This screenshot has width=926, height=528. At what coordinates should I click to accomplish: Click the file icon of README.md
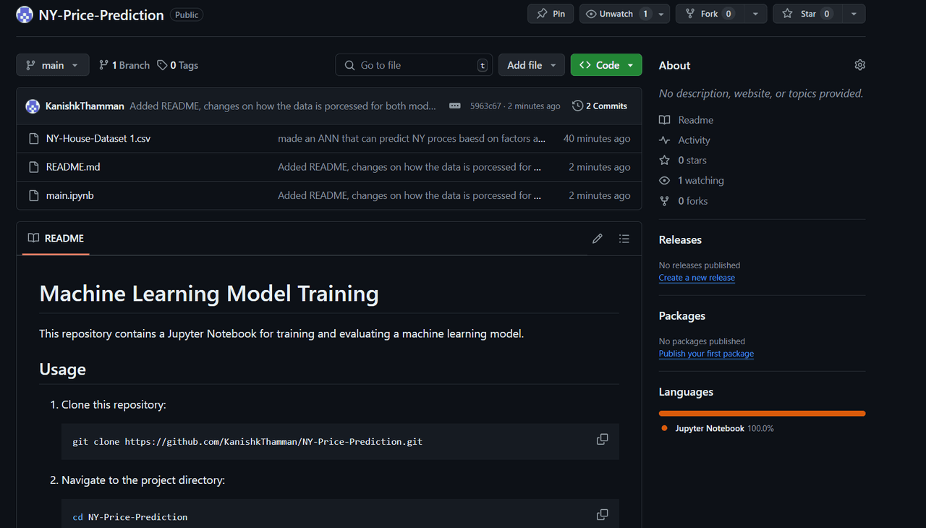point(33,167)
